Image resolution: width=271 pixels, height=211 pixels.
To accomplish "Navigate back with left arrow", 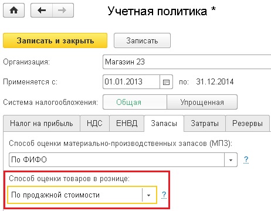I will (42, 11).
